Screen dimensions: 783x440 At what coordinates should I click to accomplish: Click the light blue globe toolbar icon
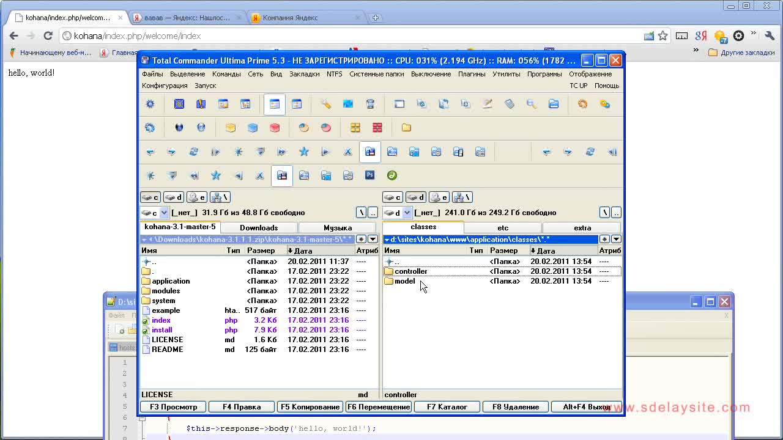pos(201,128)
